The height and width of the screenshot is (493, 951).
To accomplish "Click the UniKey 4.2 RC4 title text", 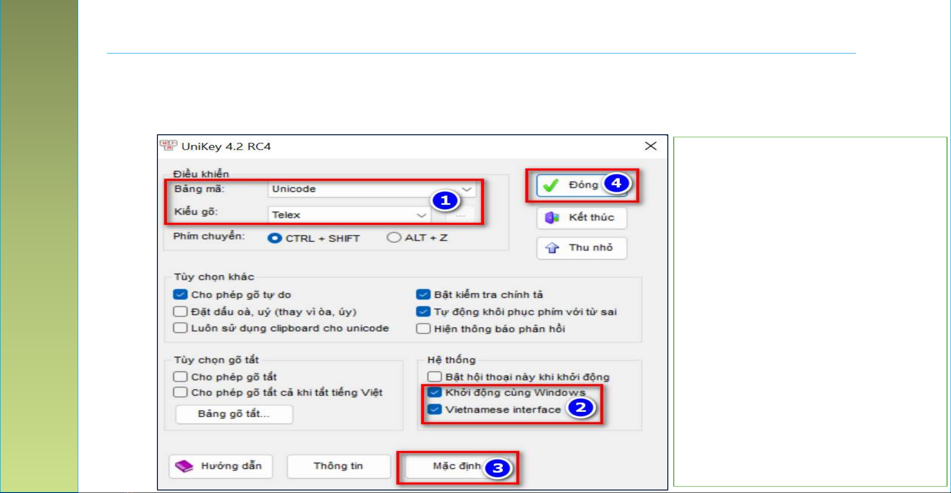I will click(x=226, y=146).
